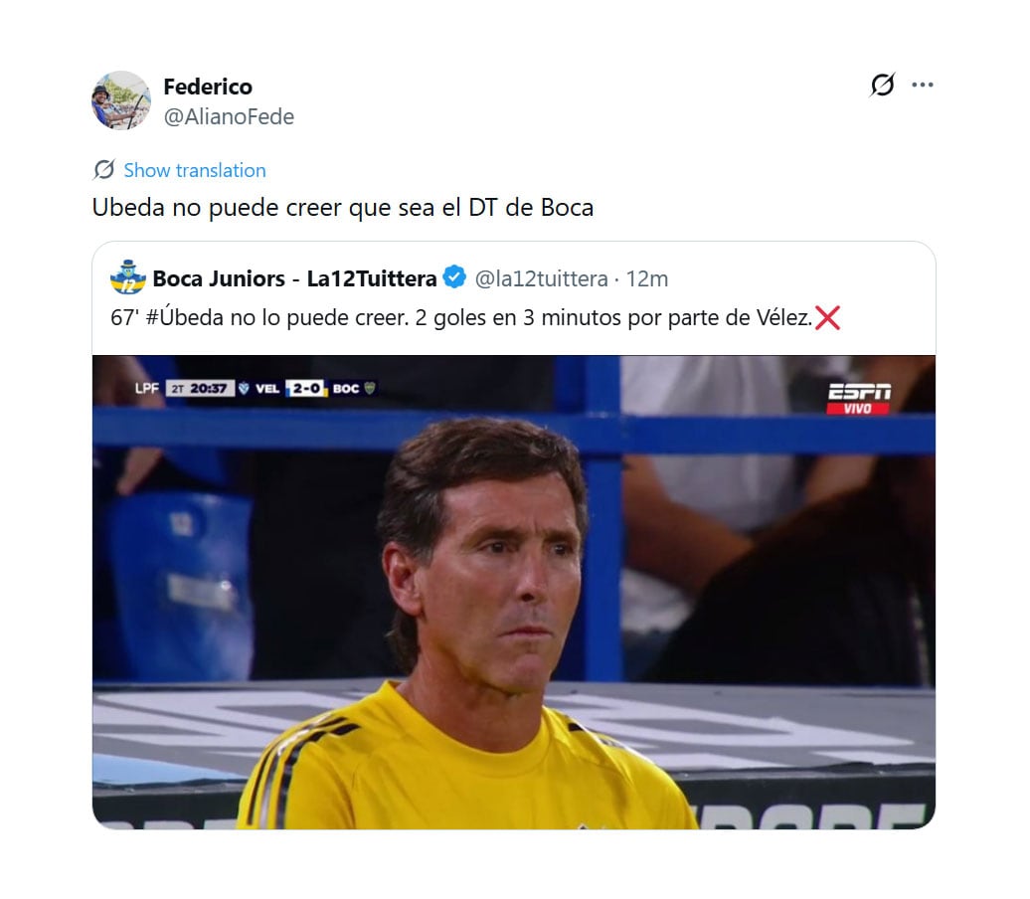Screen dimensions: 1030x899
Task: Click the Federico display name
Action: [208, 87]
